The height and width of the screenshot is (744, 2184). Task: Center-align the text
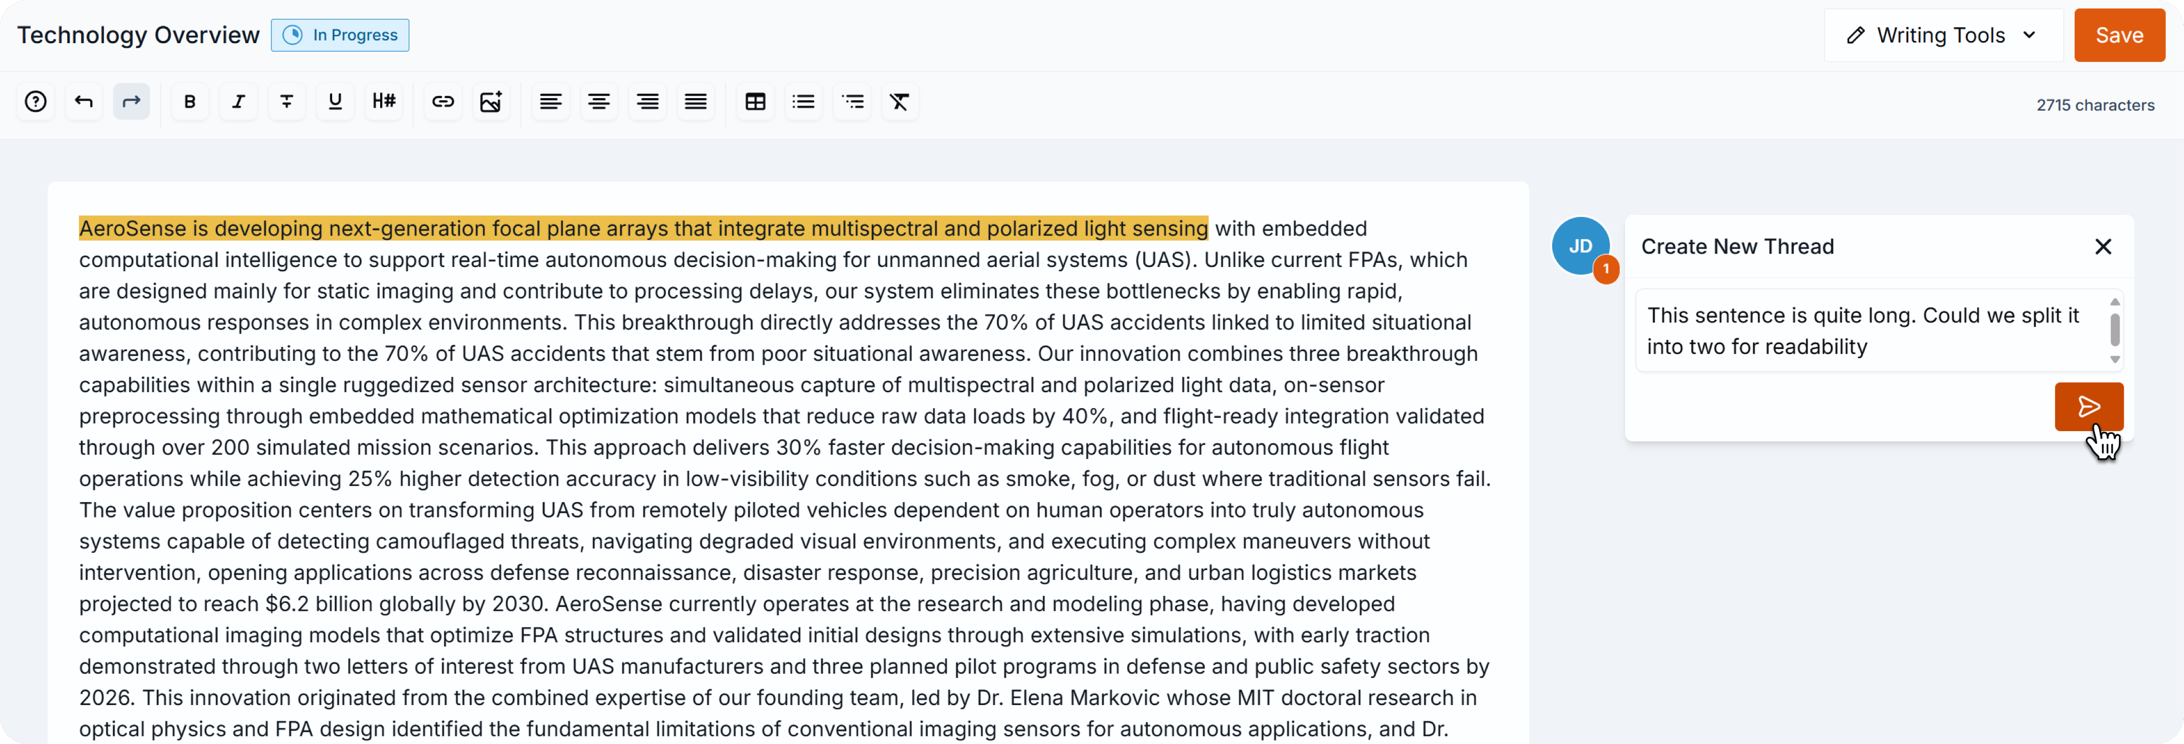599,102
